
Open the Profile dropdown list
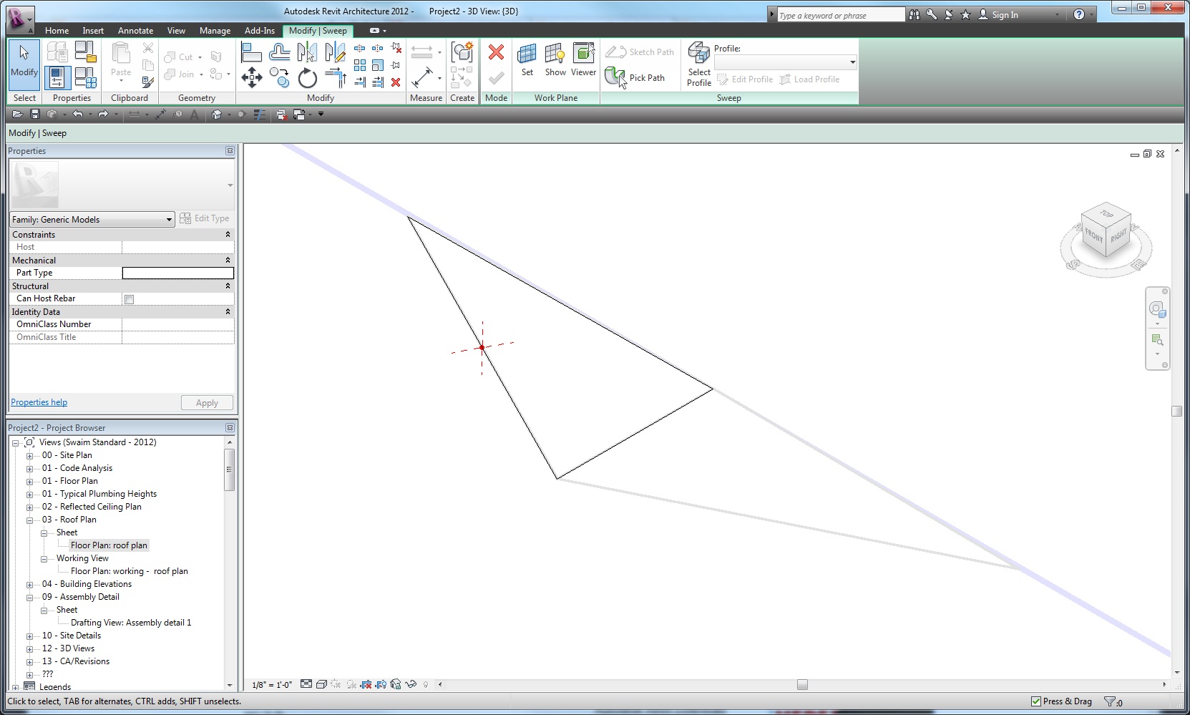786,62
